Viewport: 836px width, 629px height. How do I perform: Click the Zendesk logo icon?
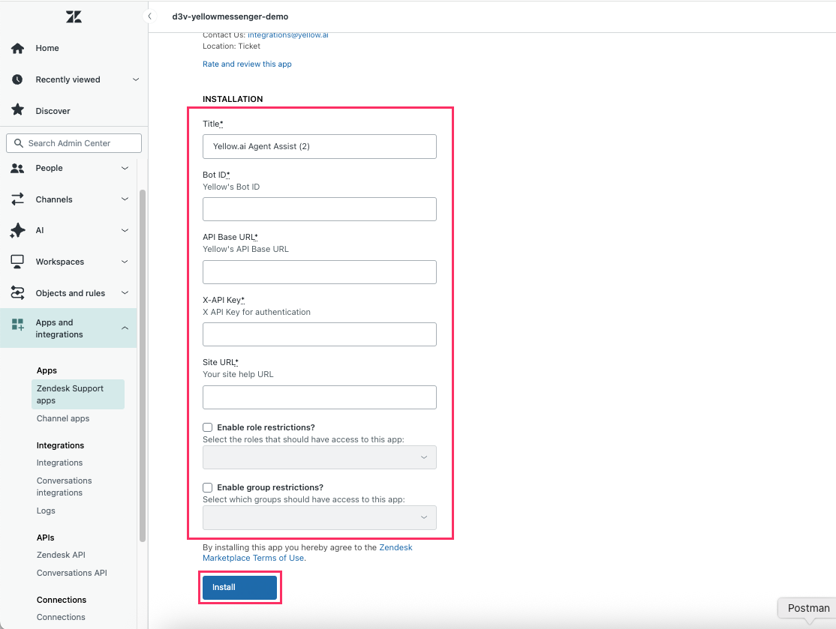[74, 17]
